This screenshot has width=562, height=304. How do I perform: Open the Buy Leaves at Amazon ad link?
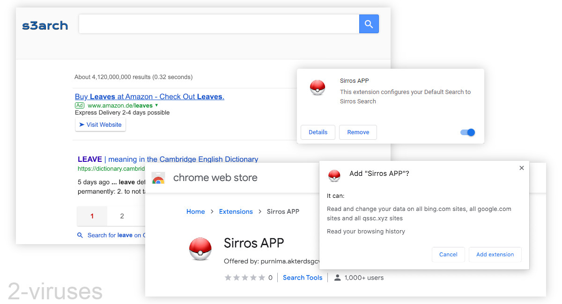(150, 96)
